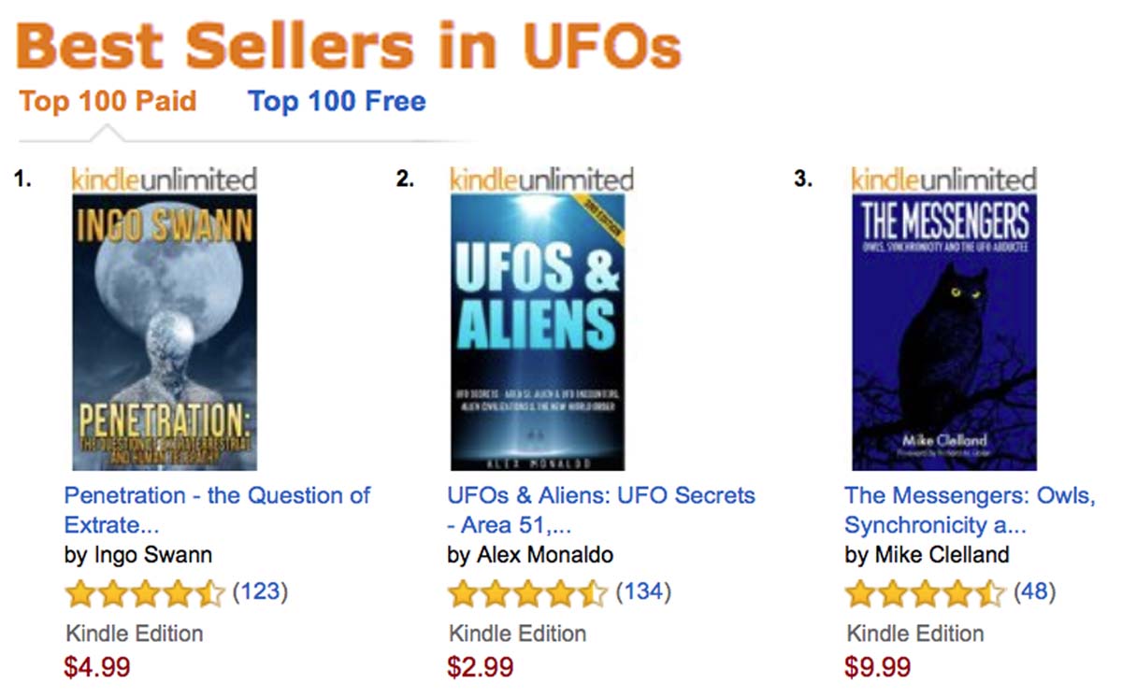Screen dimensions: 1122x698
Task: View the 123 reviews for Penetration
Action: (259, 591)
